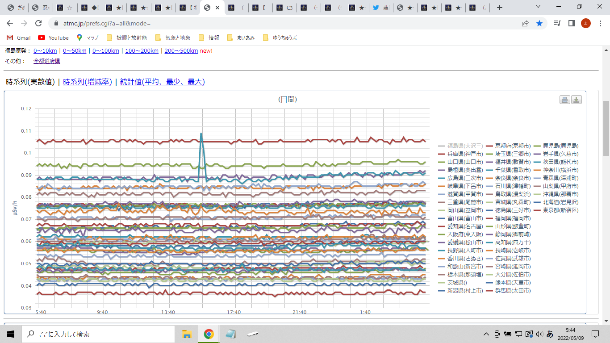This screenshot has height=343, width=610.
Task: Open the media control button in Chrome
Action: coord(557,23)
